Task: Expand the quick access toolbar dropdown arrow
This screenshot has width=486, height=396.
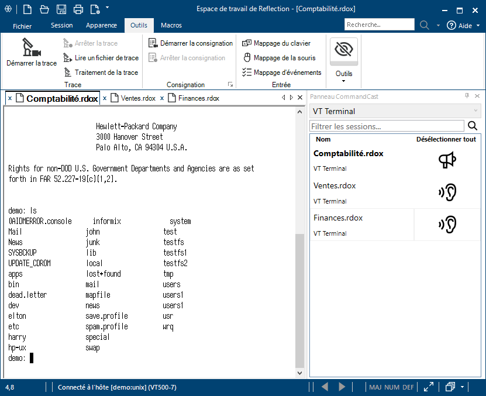Action: 107,7
